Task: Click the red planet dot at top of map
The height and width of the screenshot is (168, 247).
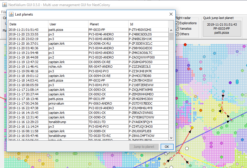Action: click(185, 45)
